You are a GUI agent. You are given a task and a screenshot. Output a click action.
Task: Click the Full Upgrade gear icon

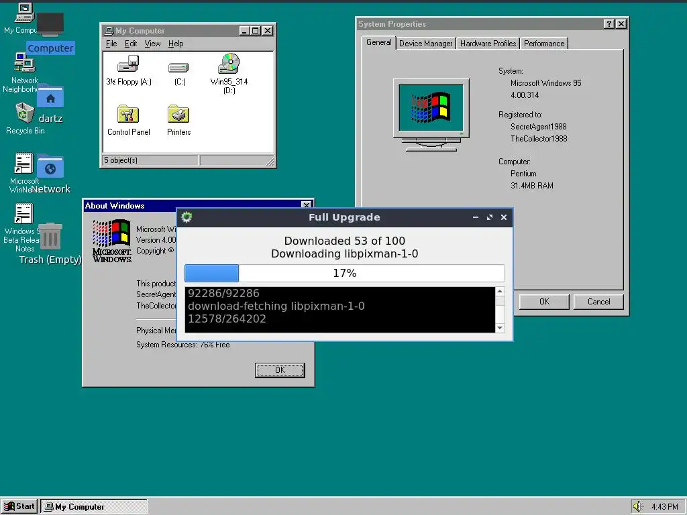(187, 217)
